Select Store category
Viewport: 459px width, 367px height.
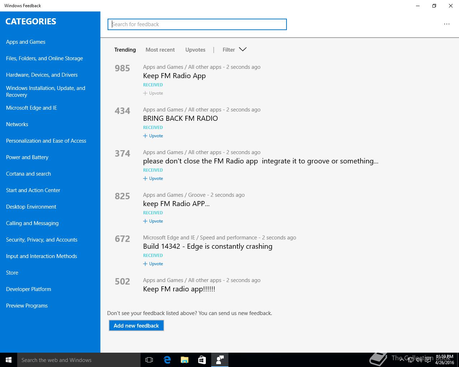[x=12, y=273]
